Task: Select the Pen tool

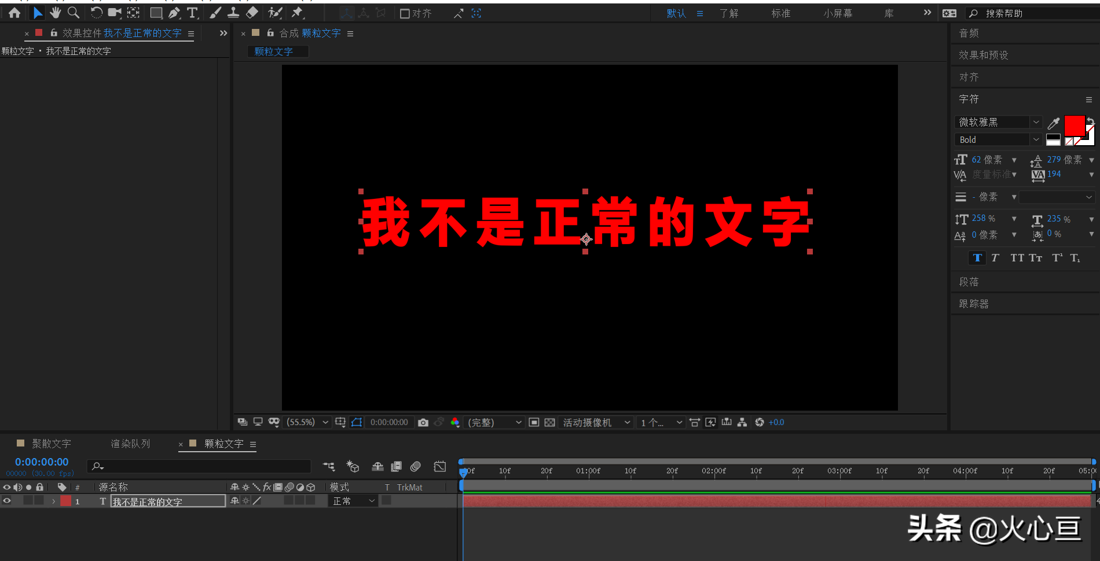Action: point(174,13)
